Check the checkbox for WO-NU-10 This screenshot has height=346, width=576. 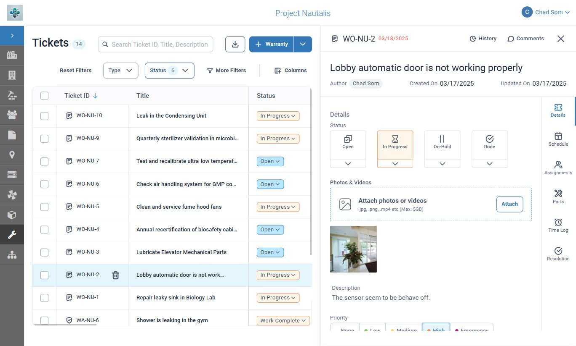pos(44,115)
